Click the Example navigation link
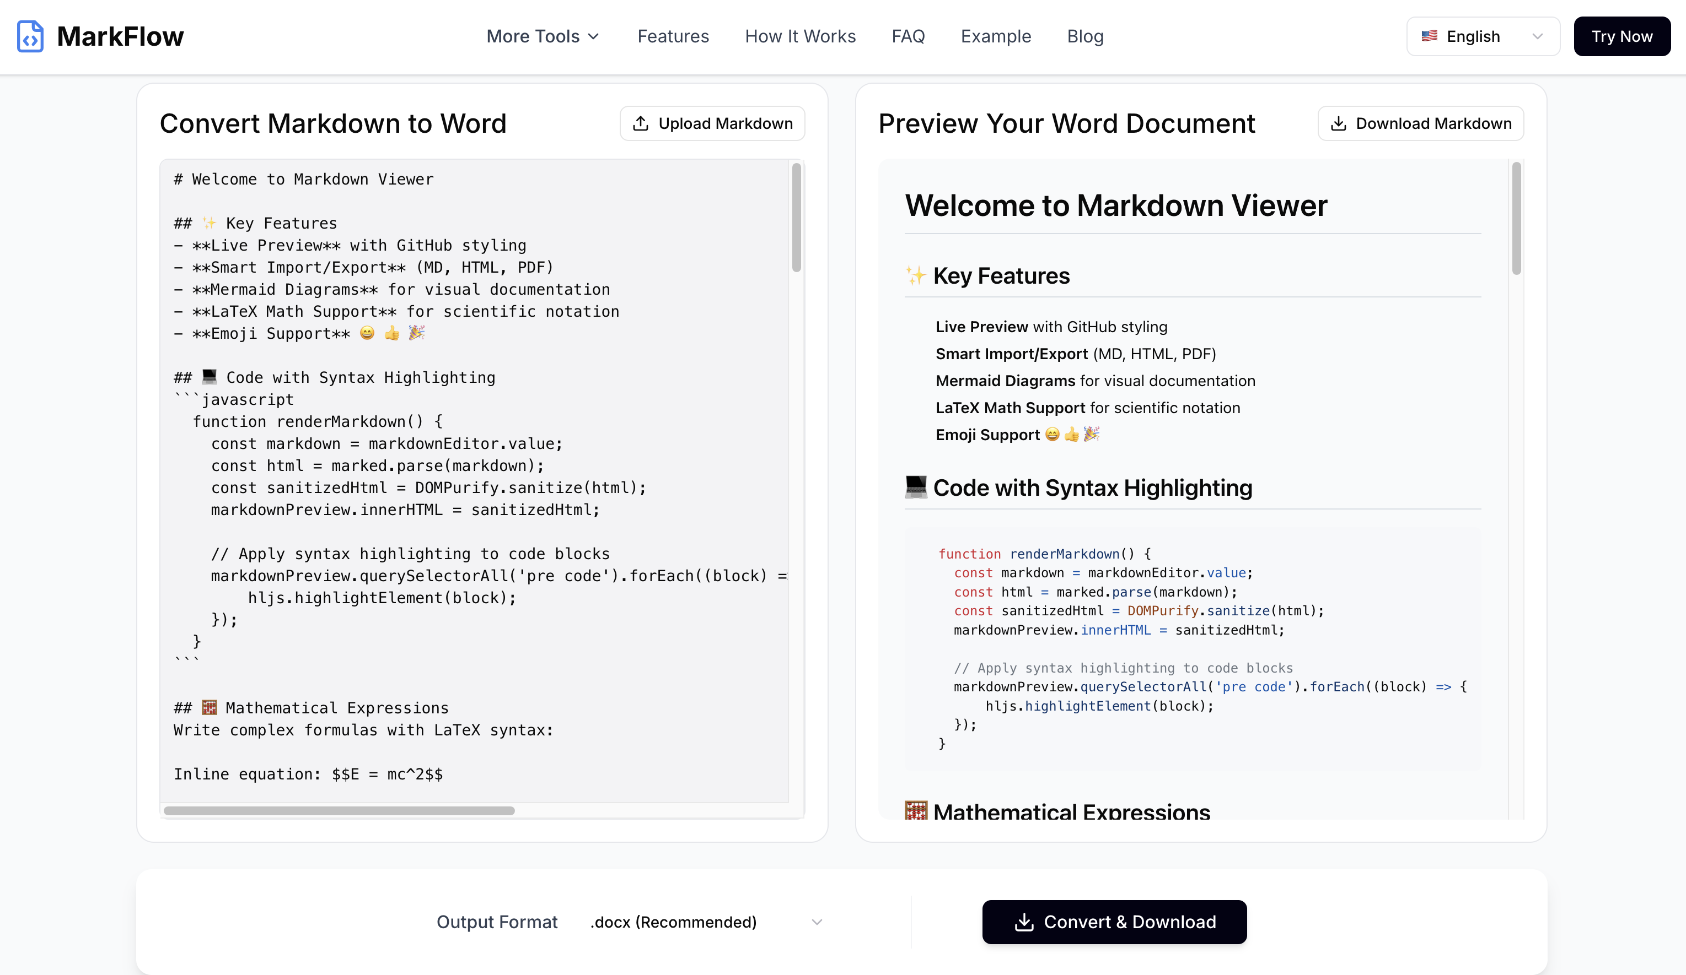Viewport: 1686px width, 975px height. coord(996,36)
